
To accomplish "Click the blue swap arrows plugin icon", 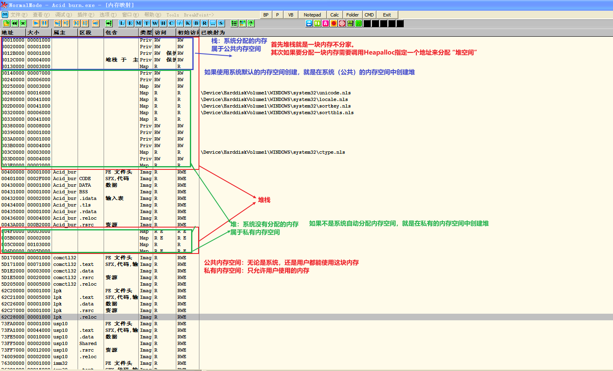I will click(x=309, y=23).
